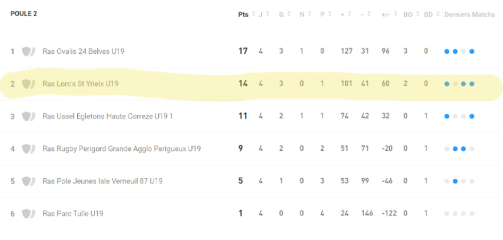
Task: Click the sort arrows beside column J
Action: (267, 14)
